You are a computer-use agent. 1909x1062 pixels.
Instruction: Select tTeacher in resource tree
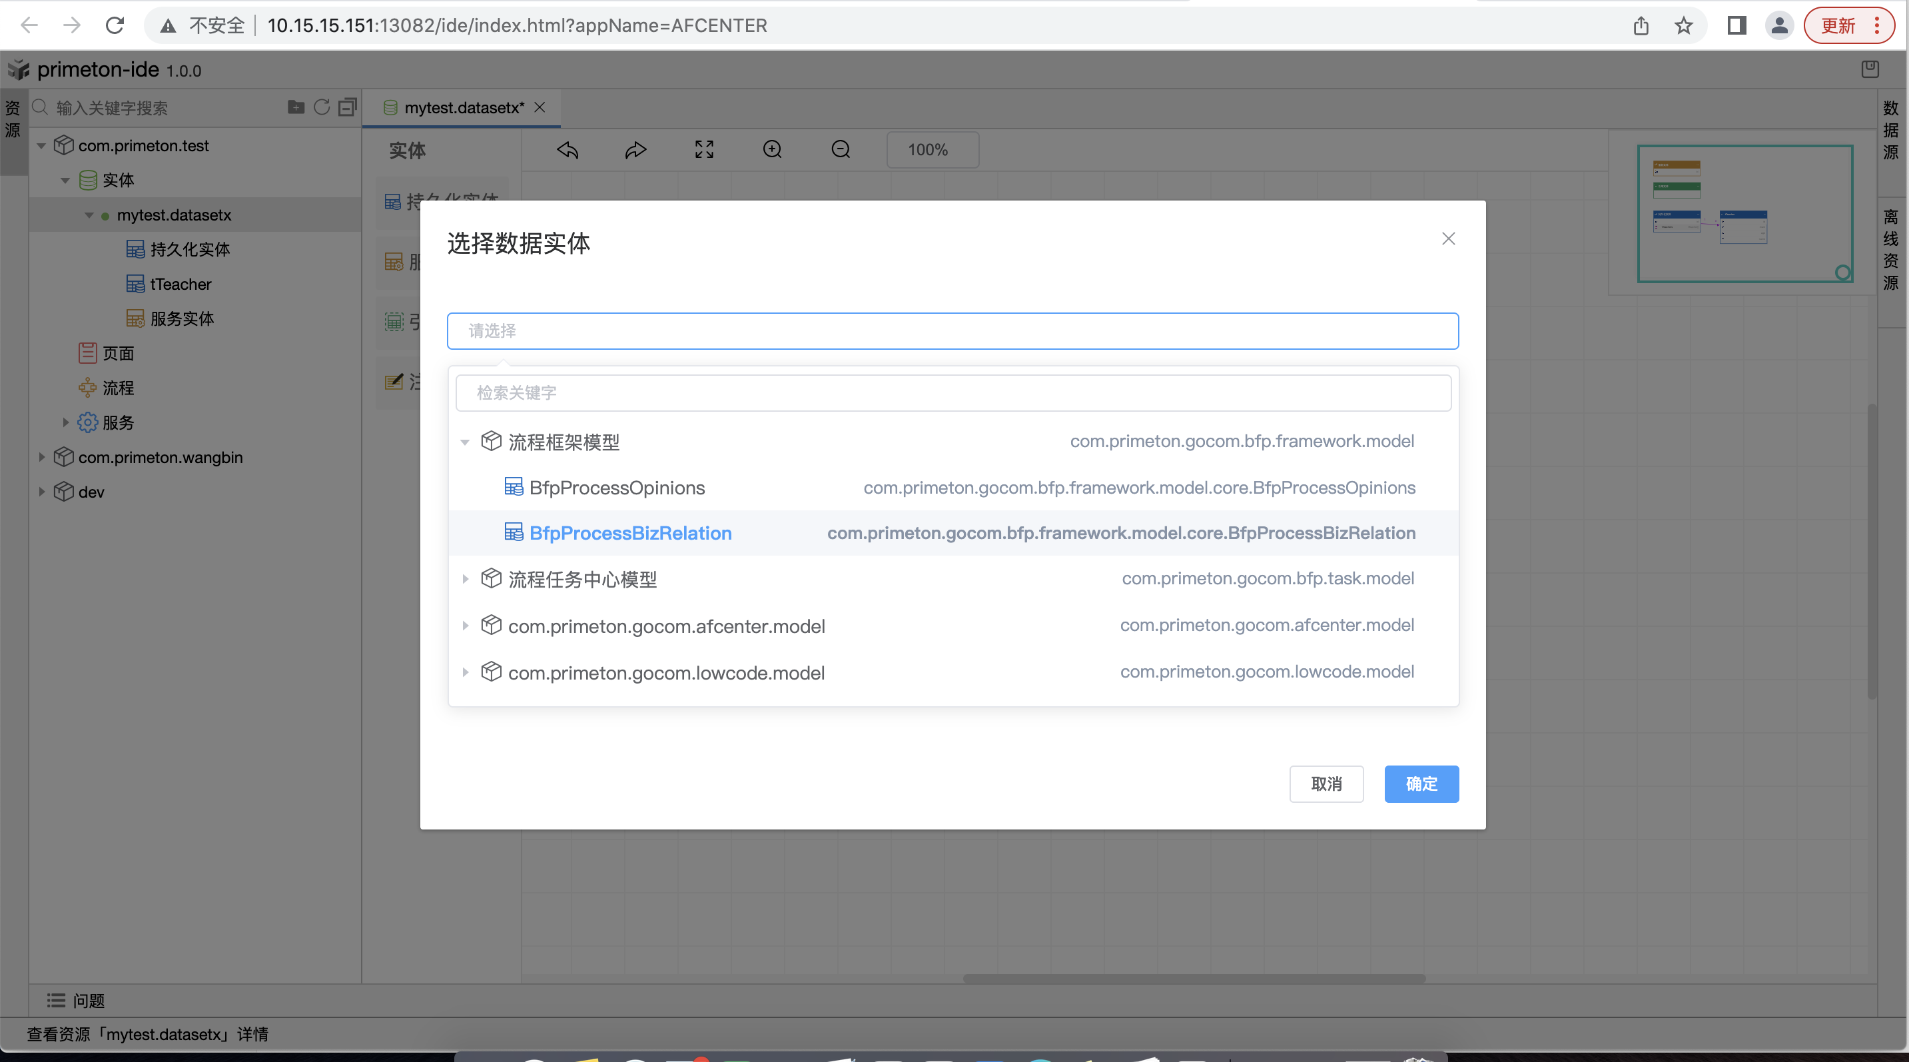(180, 284)
